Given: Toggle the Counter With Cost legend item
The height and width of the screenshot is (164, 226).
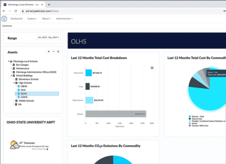Looking at the screenshot, I should (x=199, y=126).
